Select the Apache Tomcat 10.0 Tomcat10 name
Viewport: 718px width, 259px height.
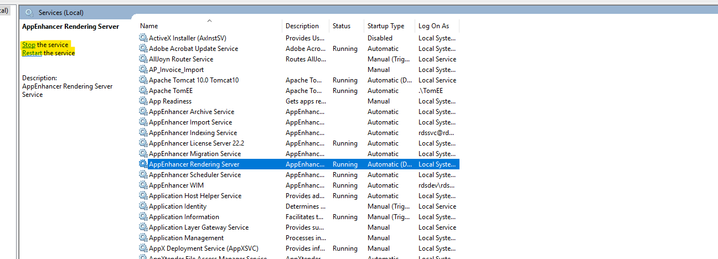tap(194, 80)
